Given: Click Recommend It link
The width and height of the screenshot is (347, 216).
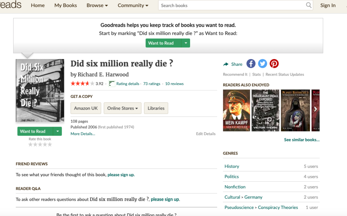Looking at the screenshot, I should [x=235, y=75].
